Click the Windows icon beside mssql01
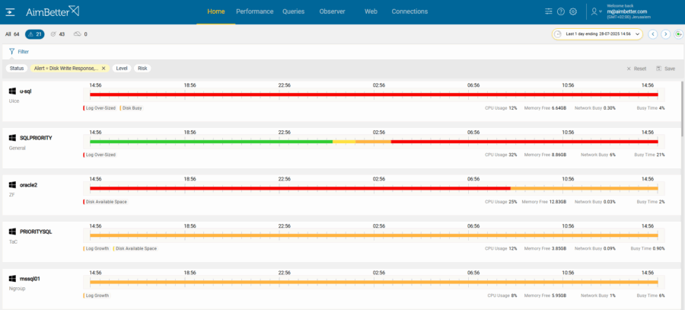The height and width of the screenshot is (310, 685). [x=12, y=279]
